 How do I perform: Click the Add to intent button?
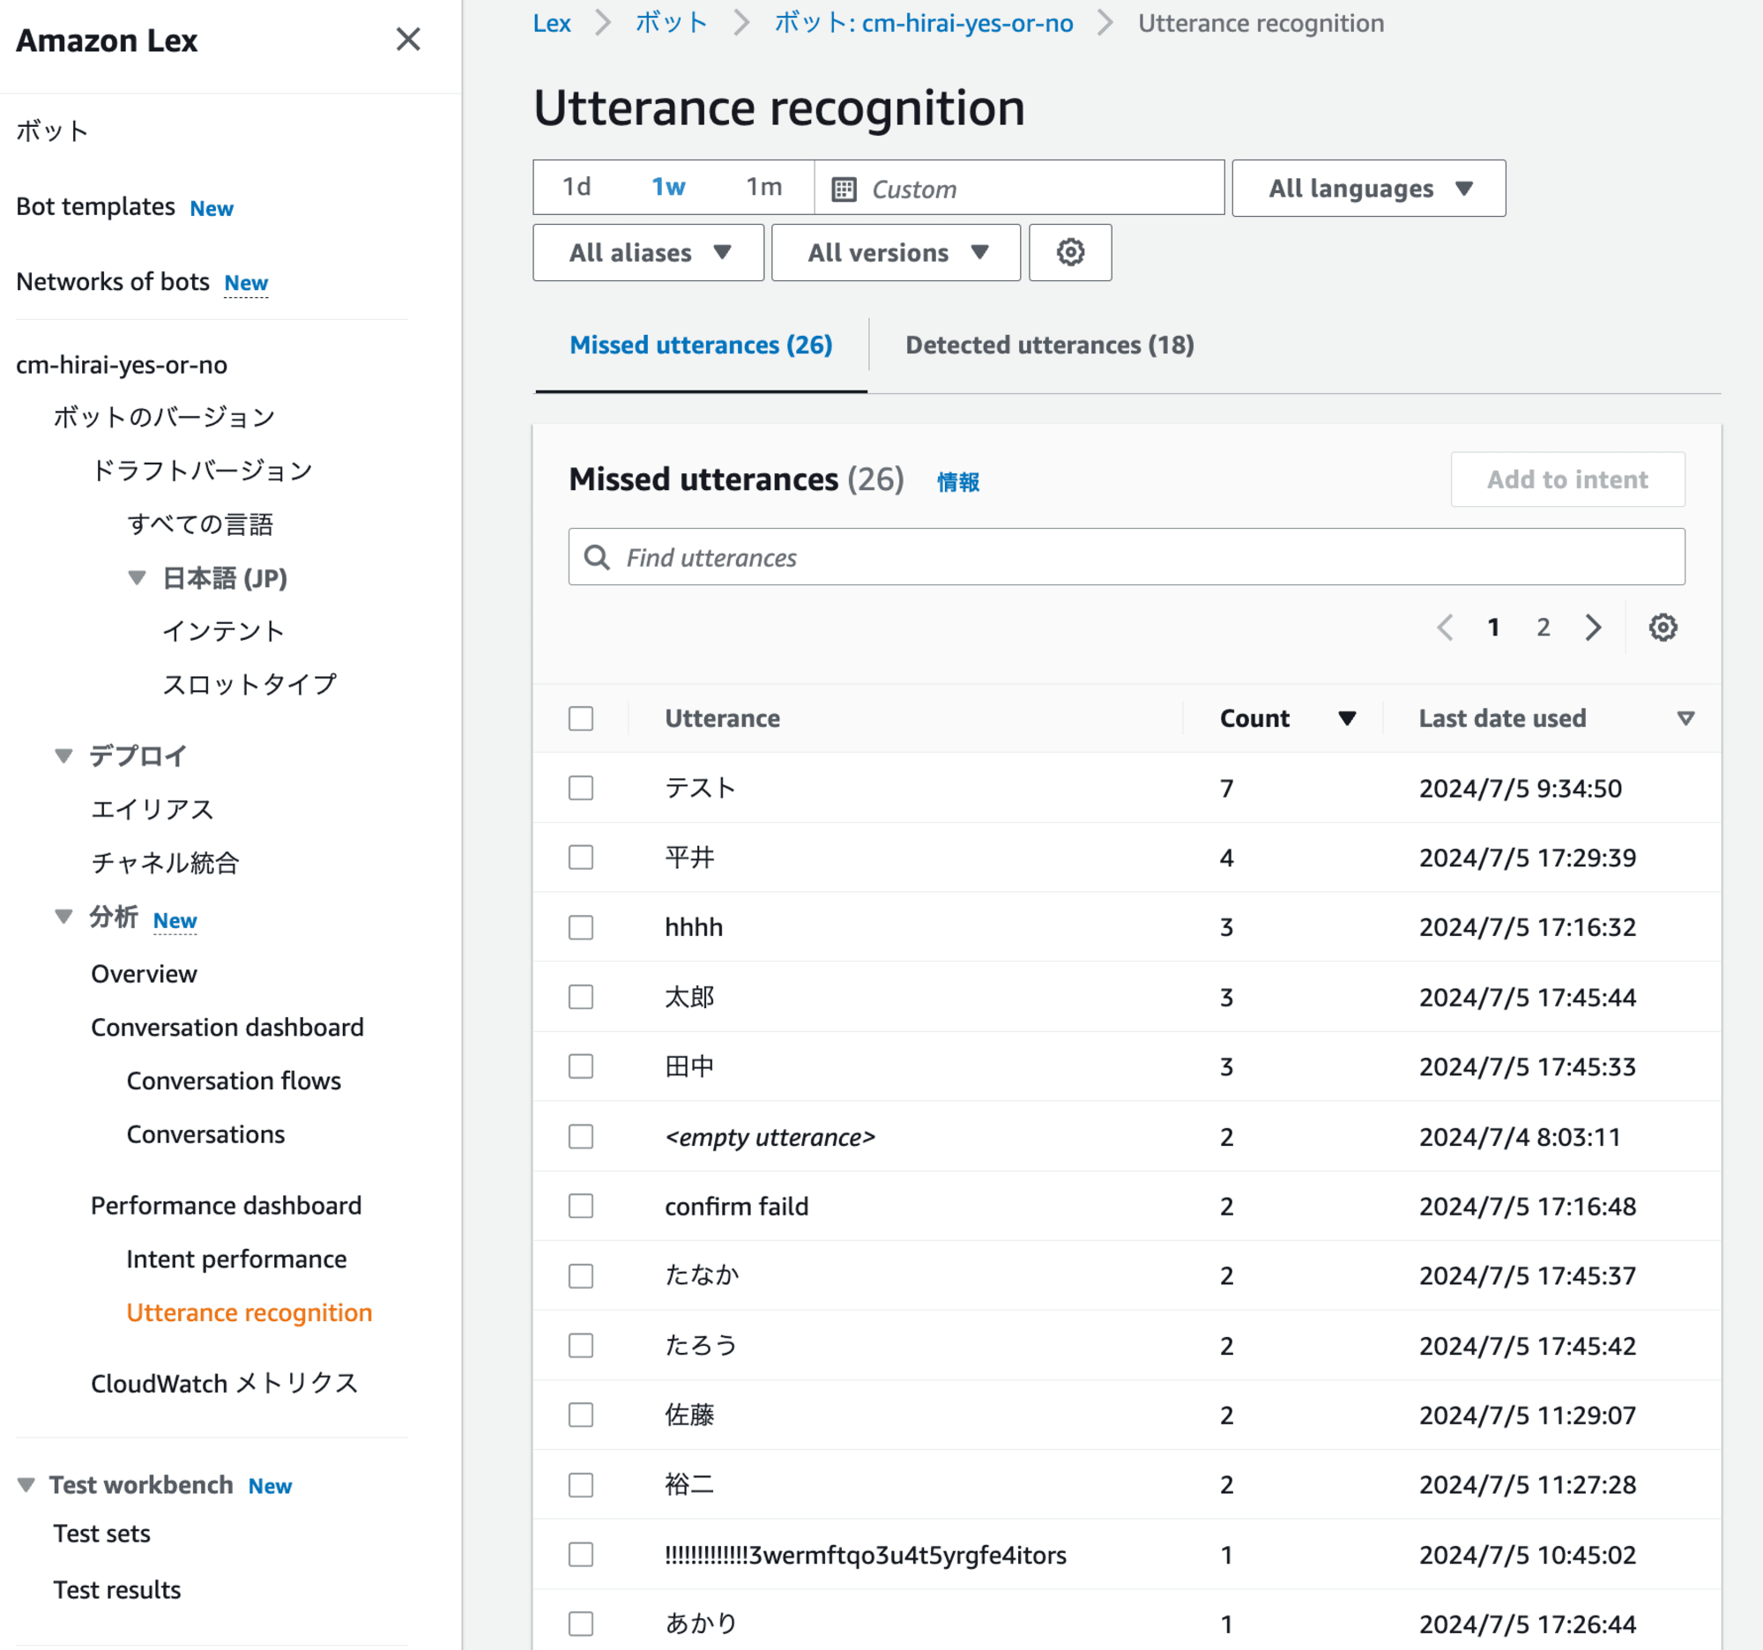[x=1567, y=479]
